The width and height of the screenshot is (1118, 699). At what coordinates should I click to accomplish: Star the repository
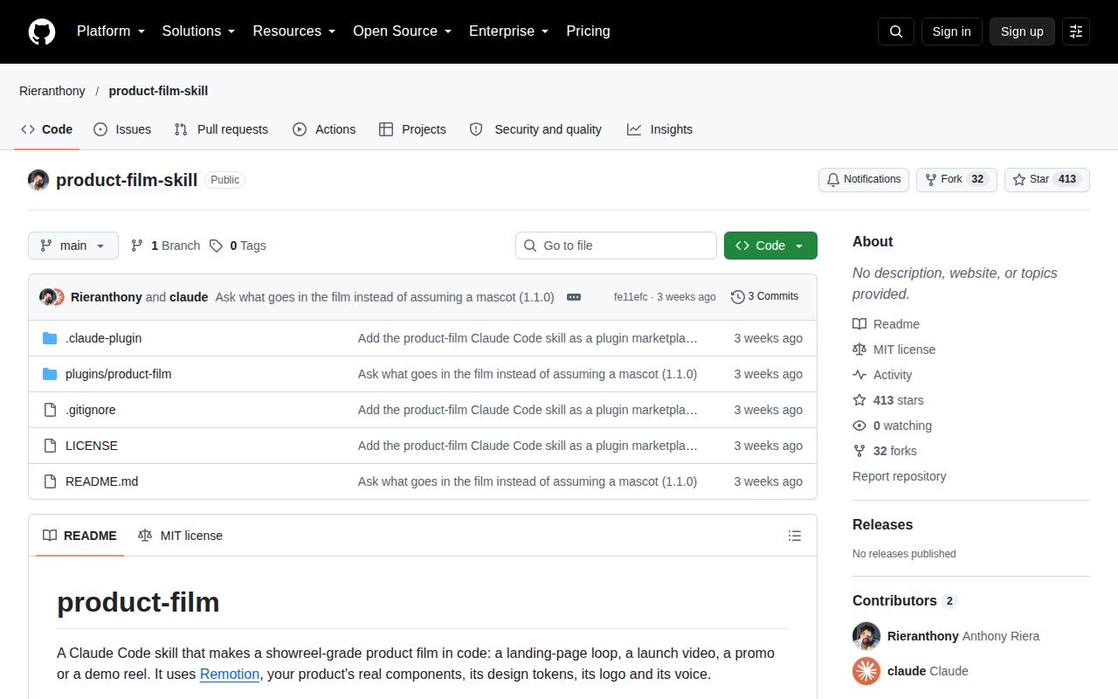[x=1047, y=179]
